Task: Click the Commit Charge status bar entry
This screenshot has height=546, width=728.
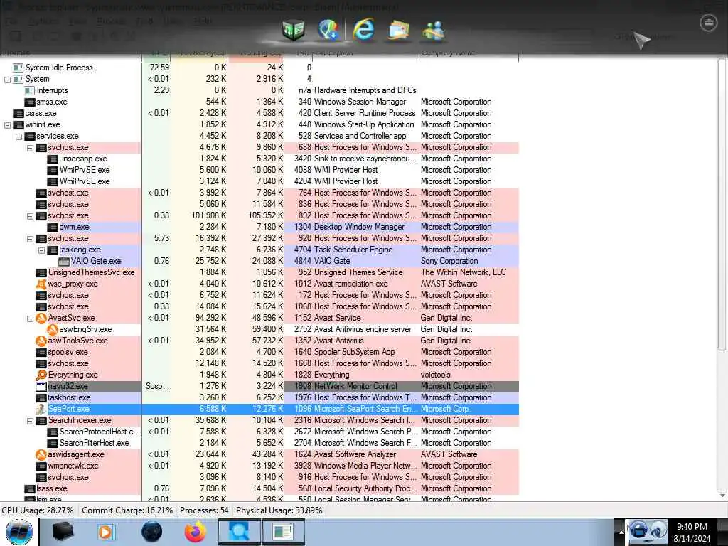Action: pyautogui.click(x=127, y=510)
